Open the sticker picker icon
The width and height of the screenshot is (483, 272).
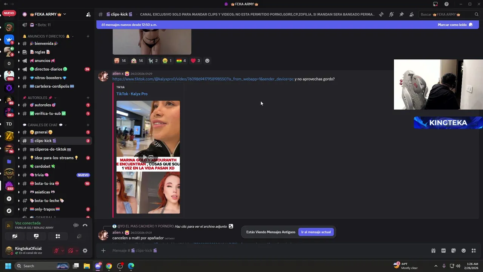(454, 250)
